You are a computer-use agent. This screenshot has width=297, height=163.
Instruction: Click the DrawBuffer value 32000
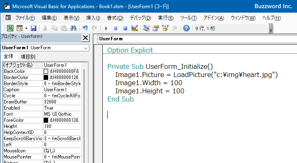coord(62,102)
